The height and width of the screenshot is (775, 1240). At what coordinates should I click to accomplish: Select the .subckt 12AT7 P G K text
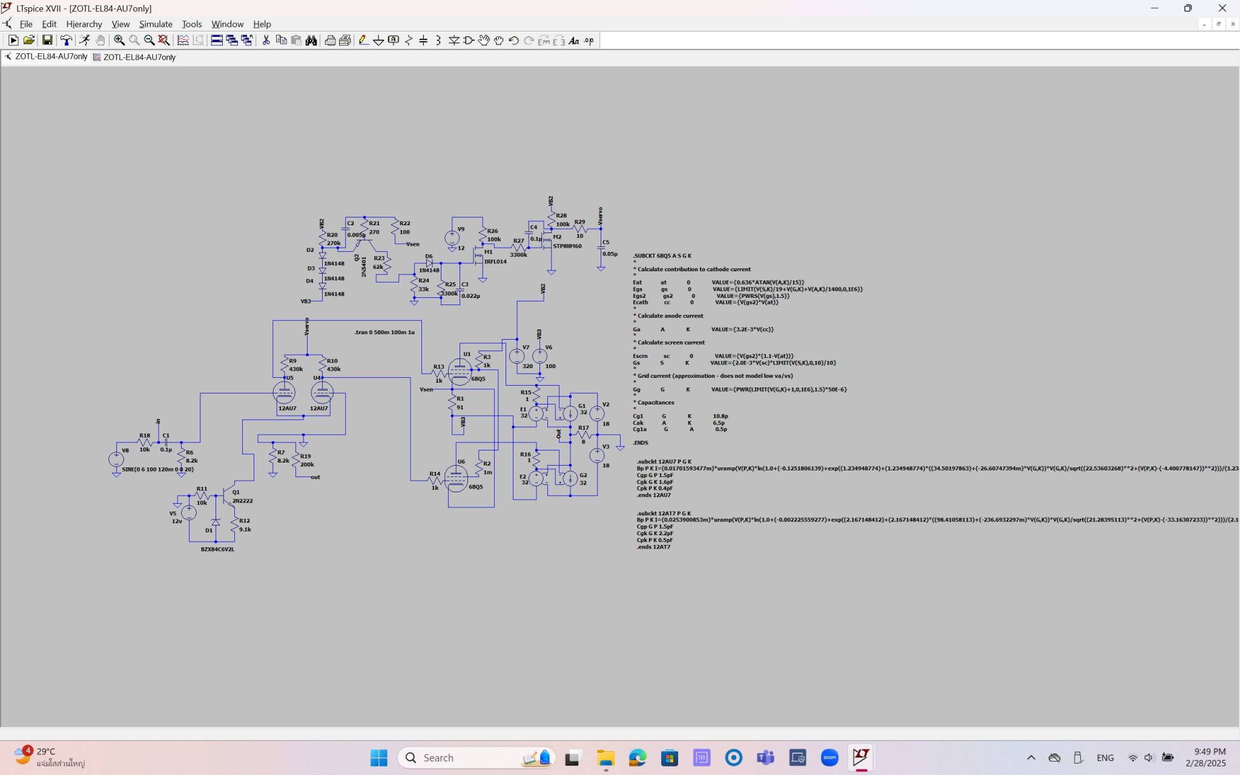pyautogui.click(x=664, y=513)
